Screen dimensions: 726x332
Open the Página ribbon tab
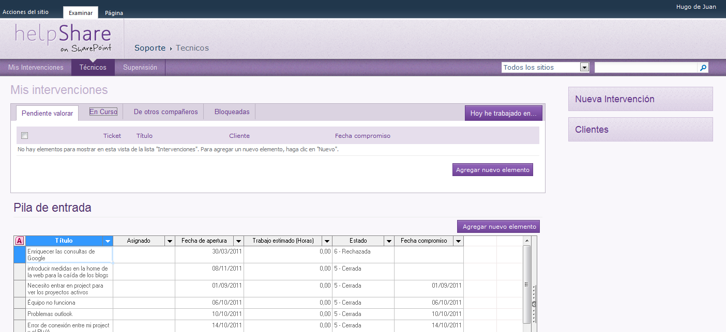point(114,13)
